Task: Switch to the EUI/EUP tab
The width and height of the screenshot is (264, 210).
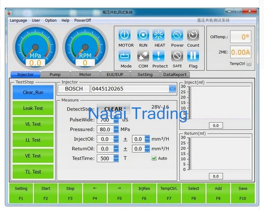Action: tap(115, 75)
